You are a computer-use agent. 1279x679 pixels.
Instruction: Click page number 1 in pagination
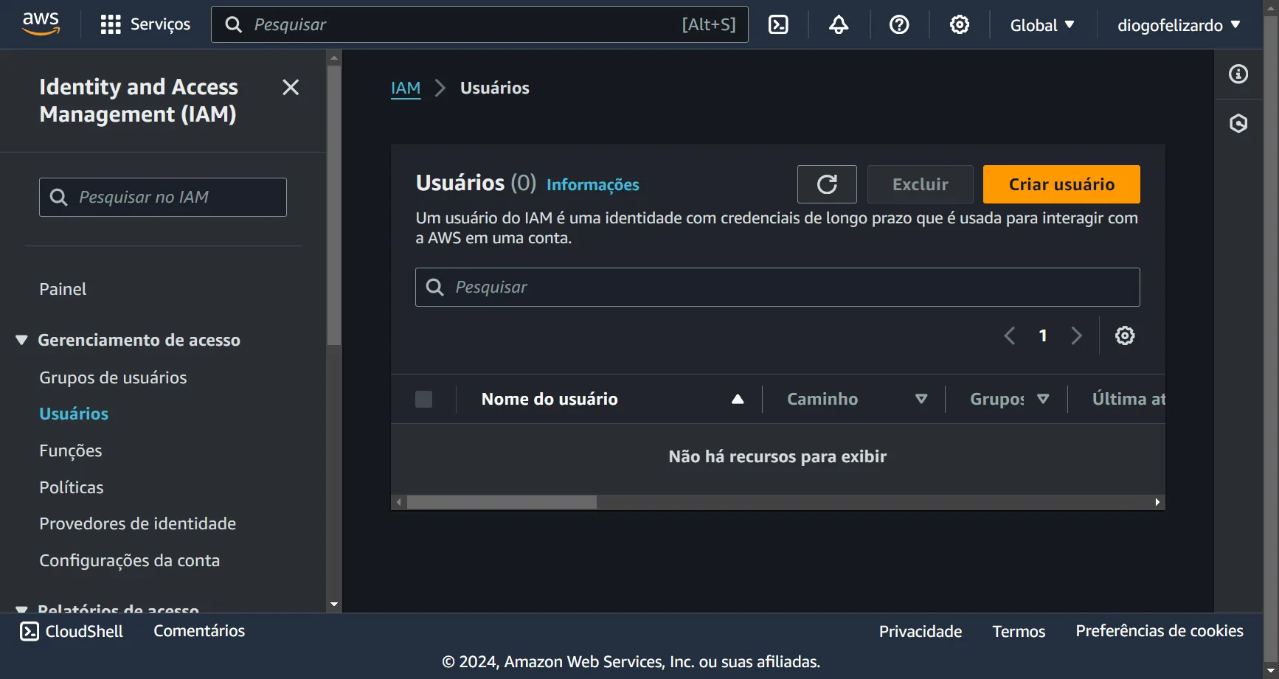point(1043,335)
